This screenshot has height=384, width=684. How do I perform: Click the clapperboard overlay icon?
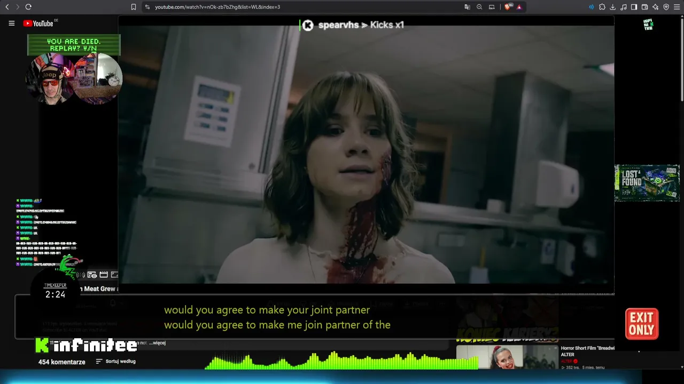[x=104, y=275]
